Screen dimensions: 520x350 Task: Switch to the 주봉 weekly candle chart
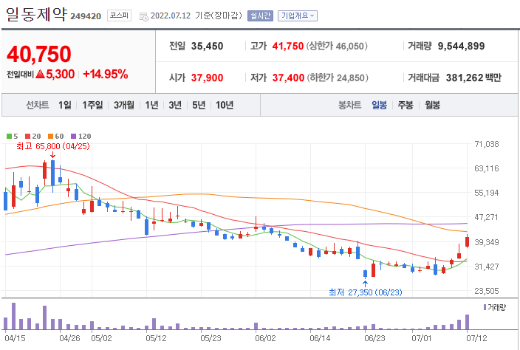406,105
